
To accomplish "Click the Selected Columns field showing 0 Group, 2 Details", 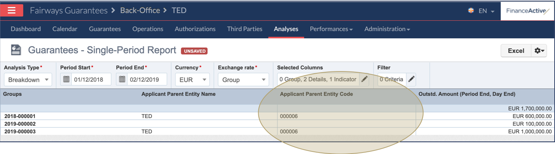I will click(x=318, y=79).
